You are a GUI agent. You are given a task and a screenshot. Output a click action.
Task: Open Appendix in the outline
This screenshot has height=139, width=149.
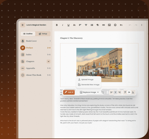pos(35,68)
